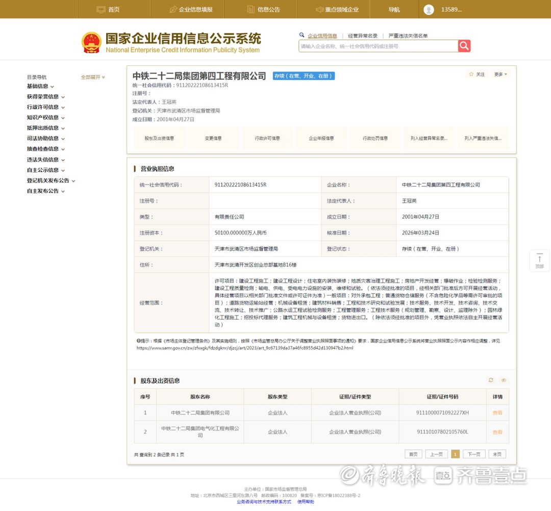Screen dimensions: 551x511
Task: Click 列入严重违法失信 shortcut button
Action: 483,138
